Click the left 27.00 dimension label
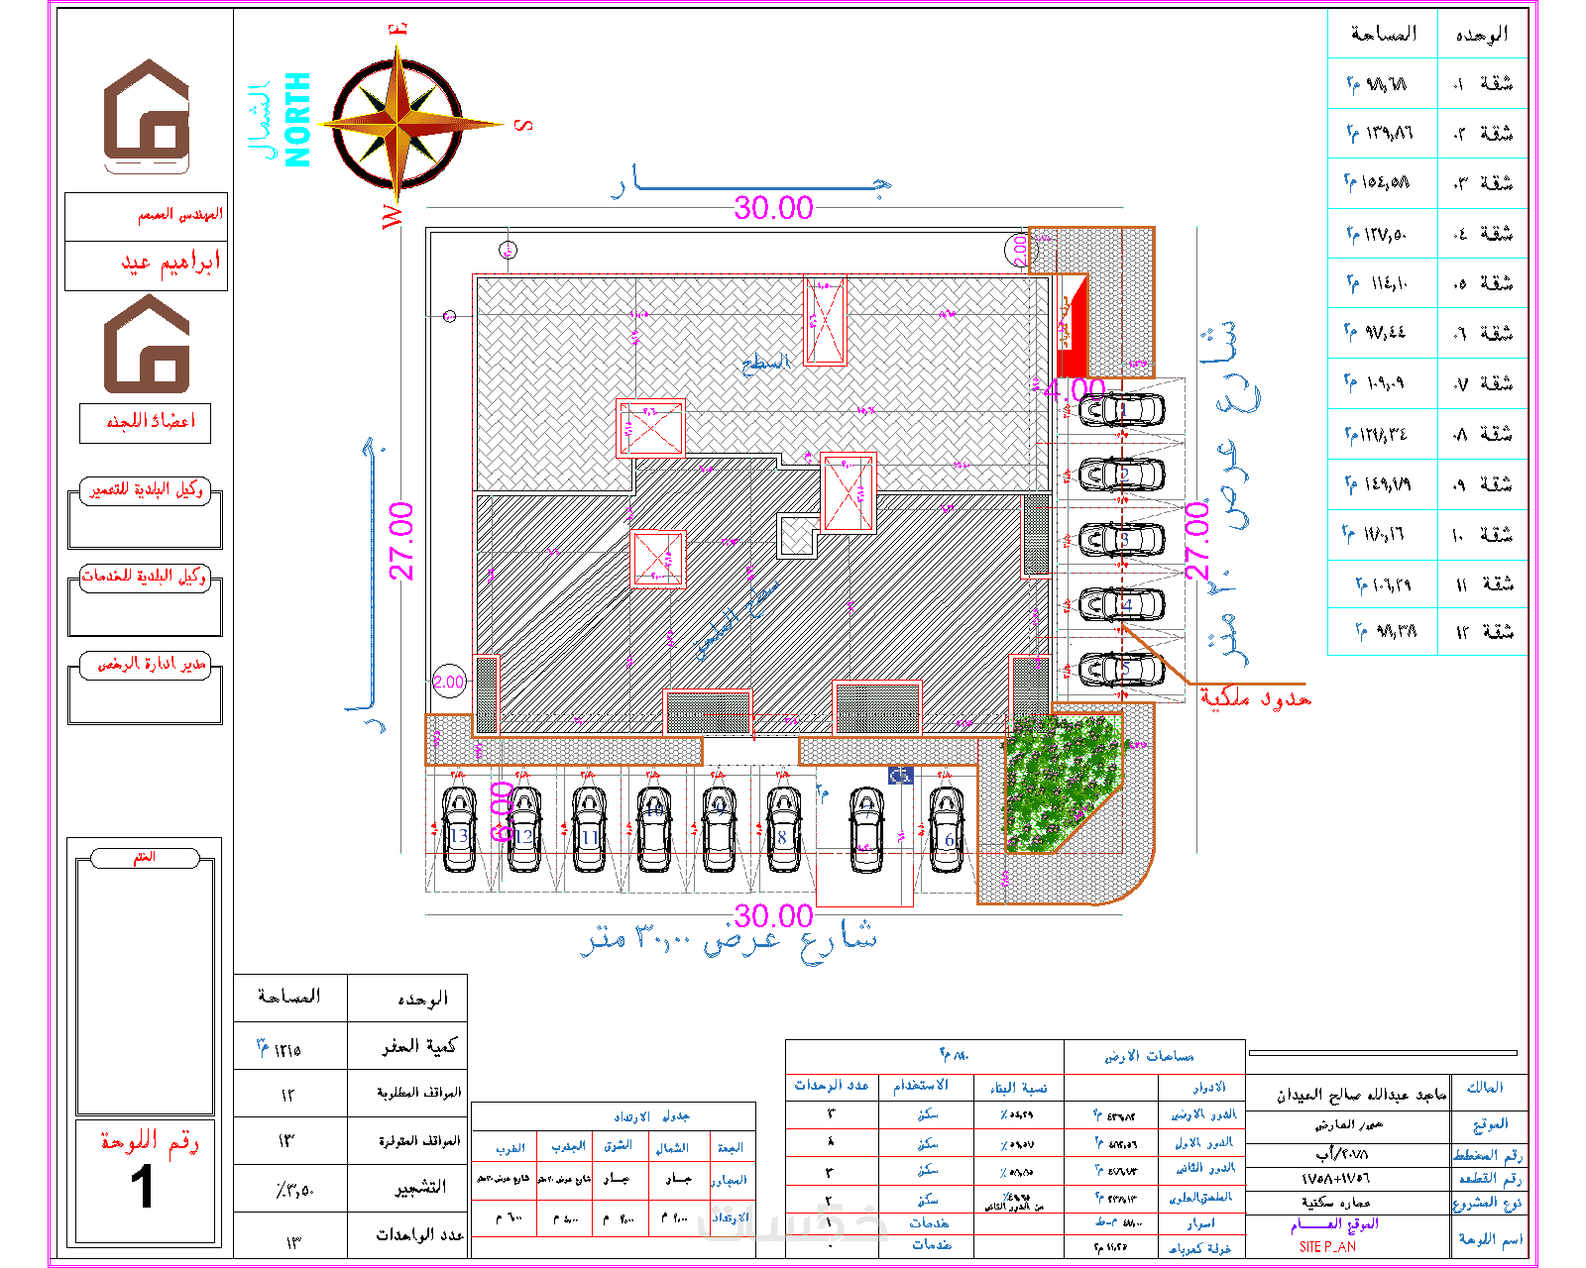 coord(400,541)
